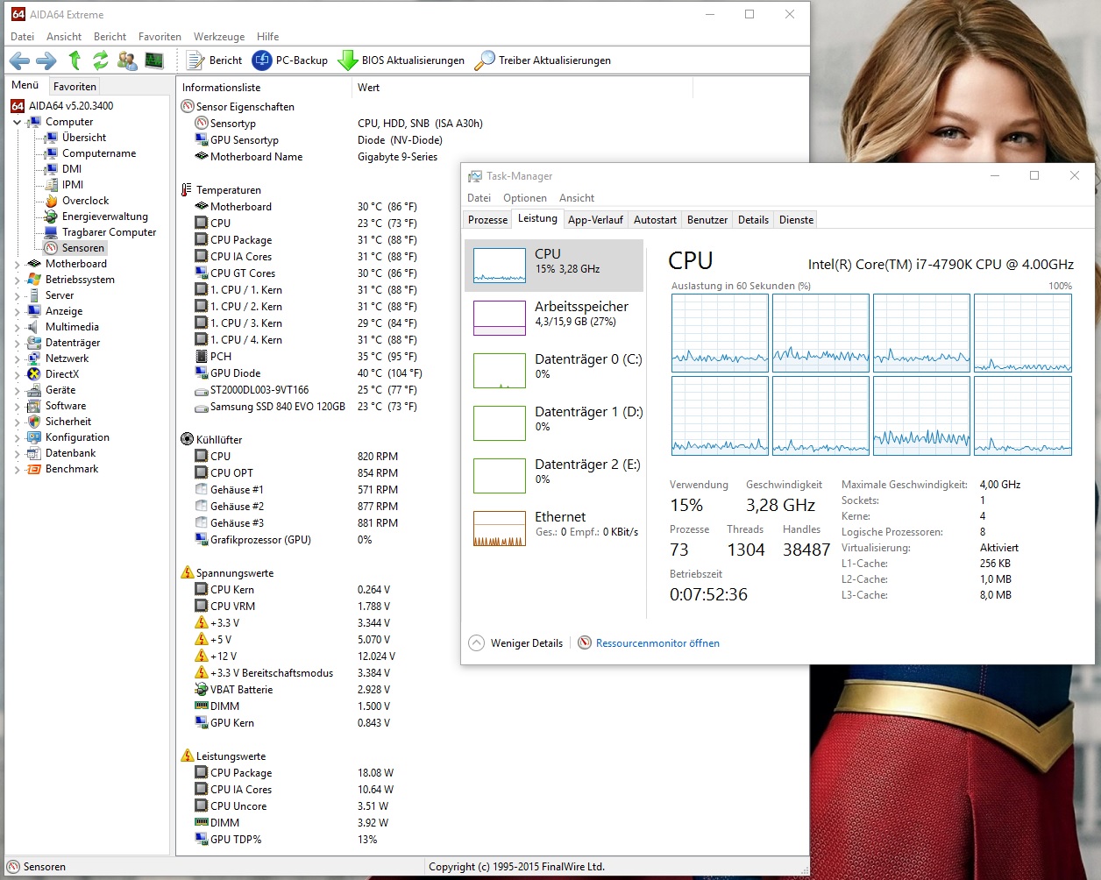
Task: Select Datenträger 0 (C:) performance entry
Action: point(554,371)
